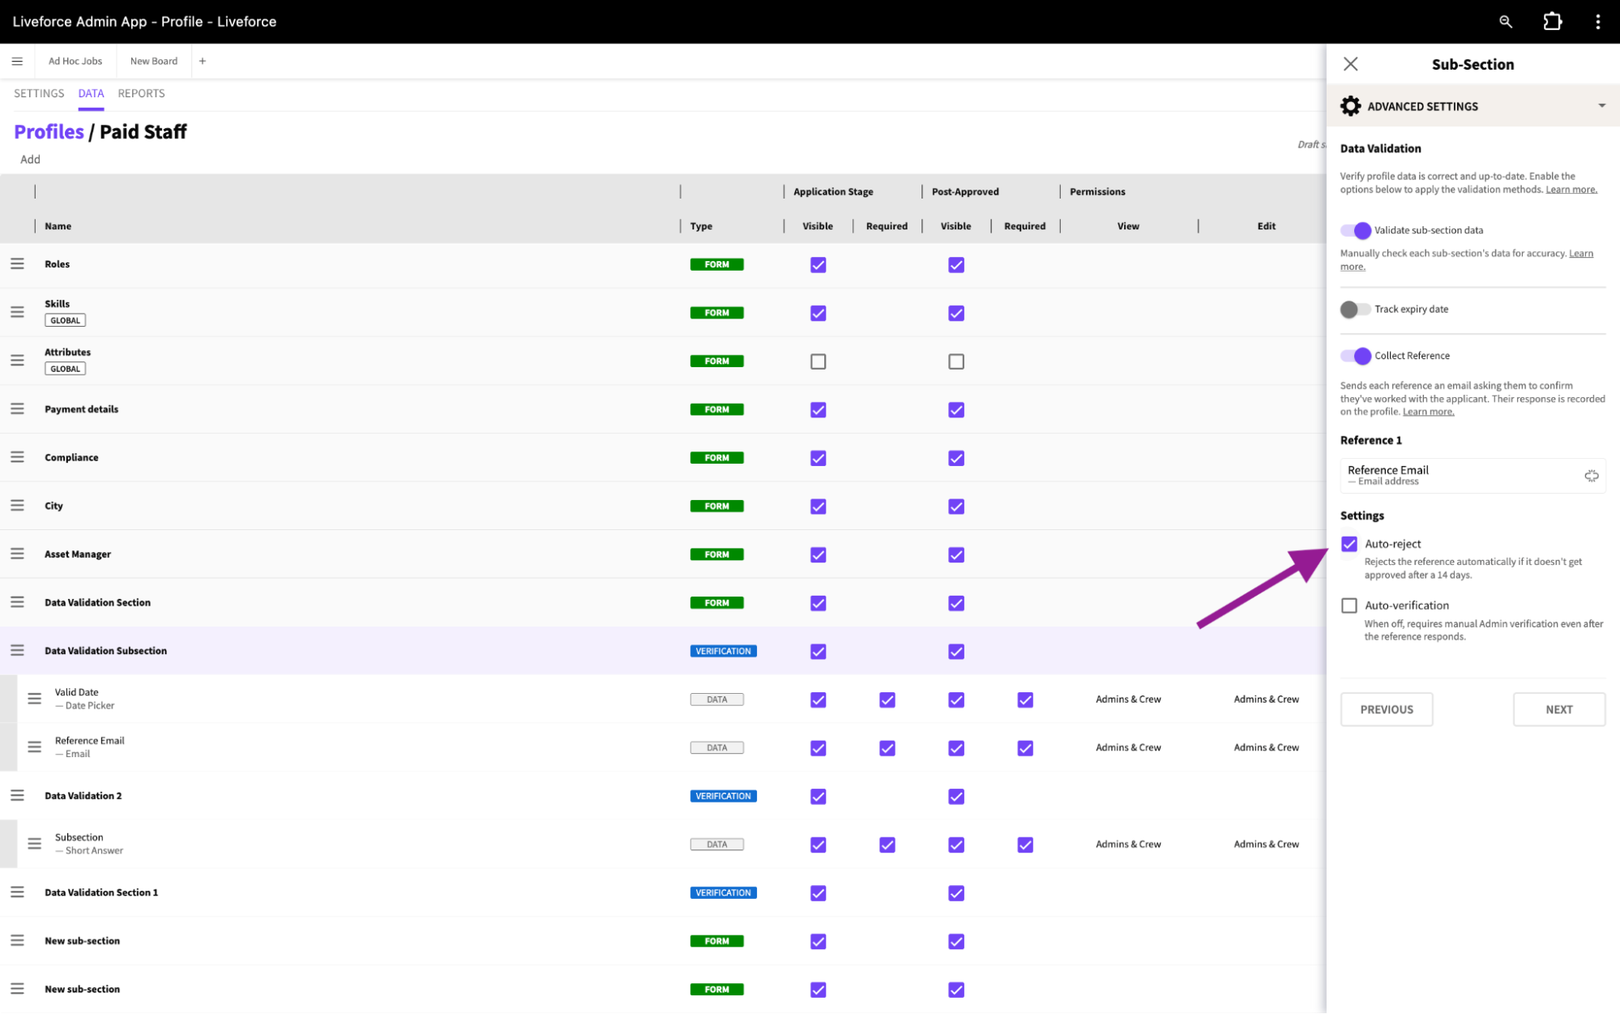Click the Previous button

click(x=1387, y=709)
